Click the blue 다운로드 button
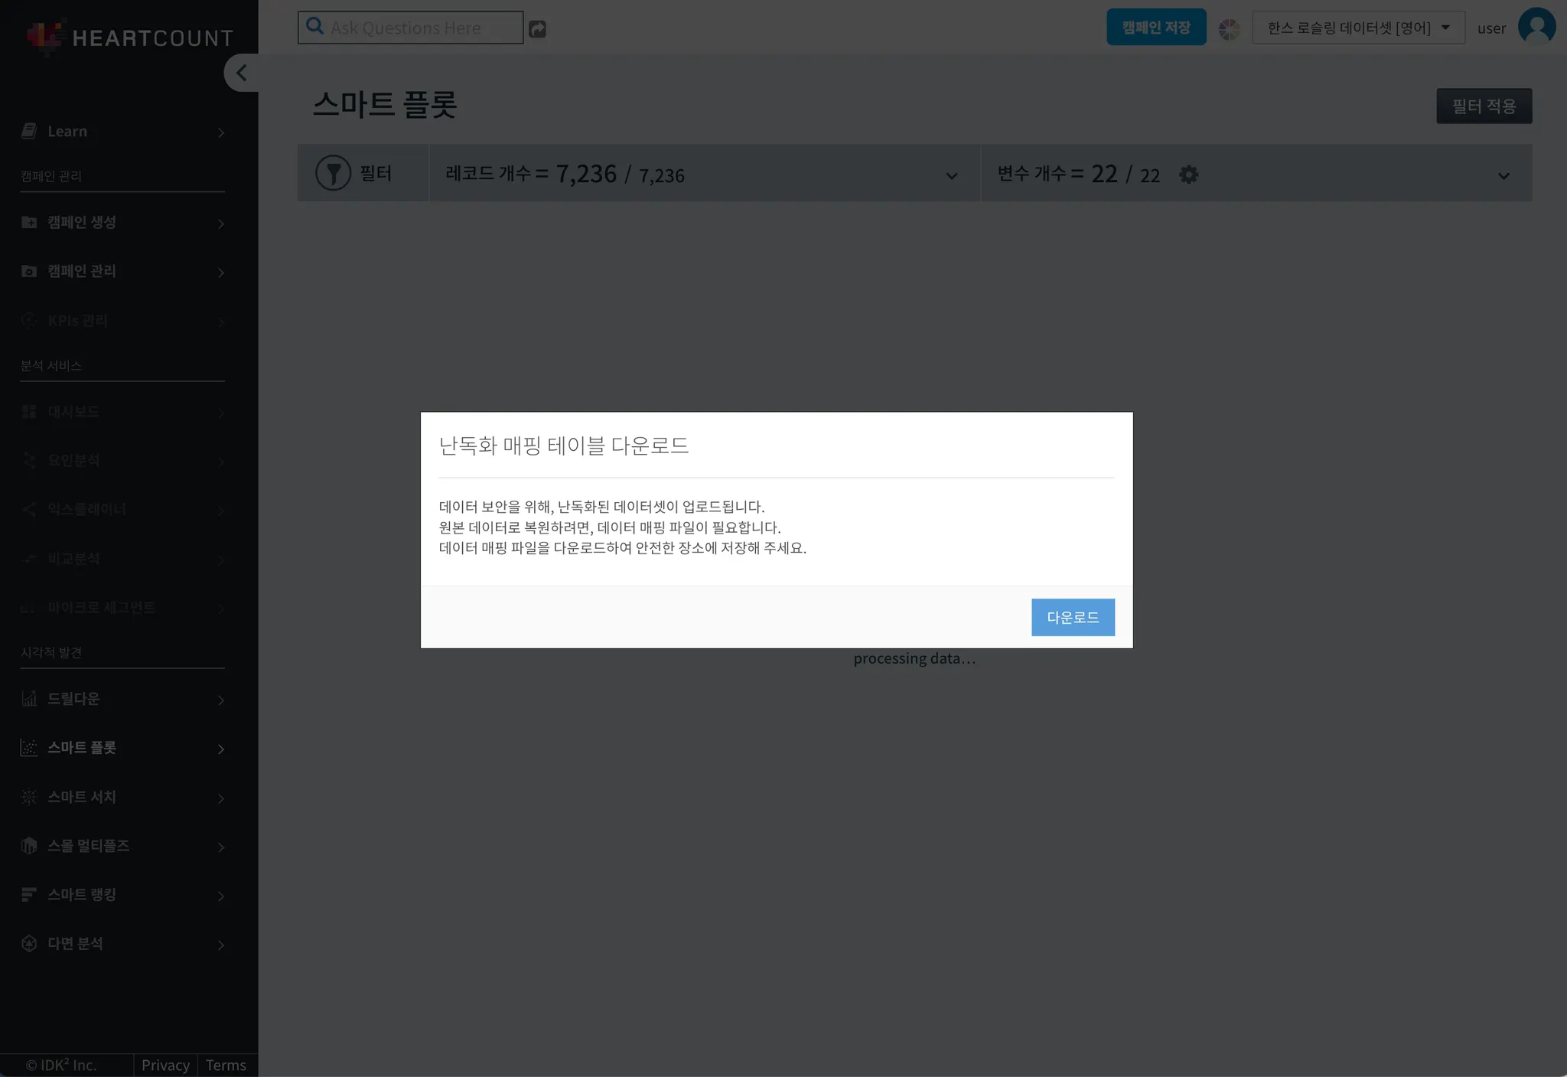Screen dimensions: 1567x1077 1072,617
